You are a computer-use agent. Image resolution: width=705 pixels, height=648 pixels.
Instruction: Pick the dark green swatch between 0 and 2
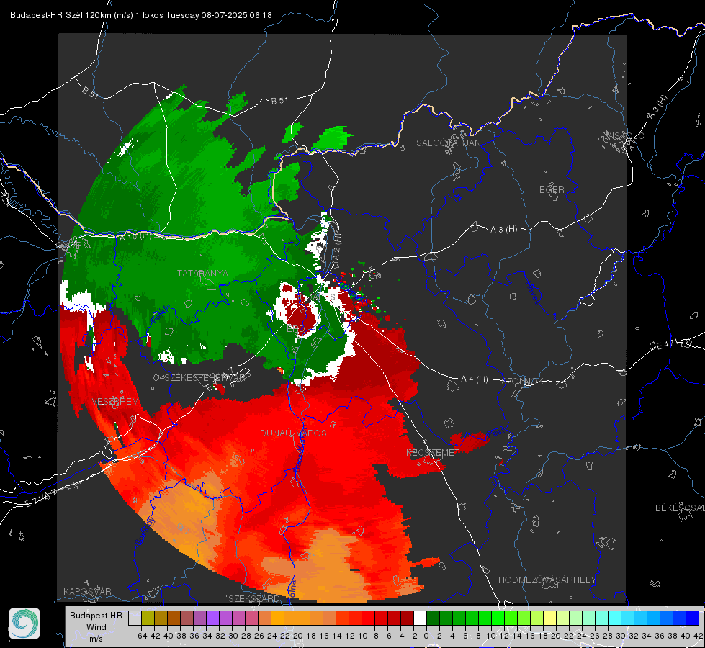(433, 618)
